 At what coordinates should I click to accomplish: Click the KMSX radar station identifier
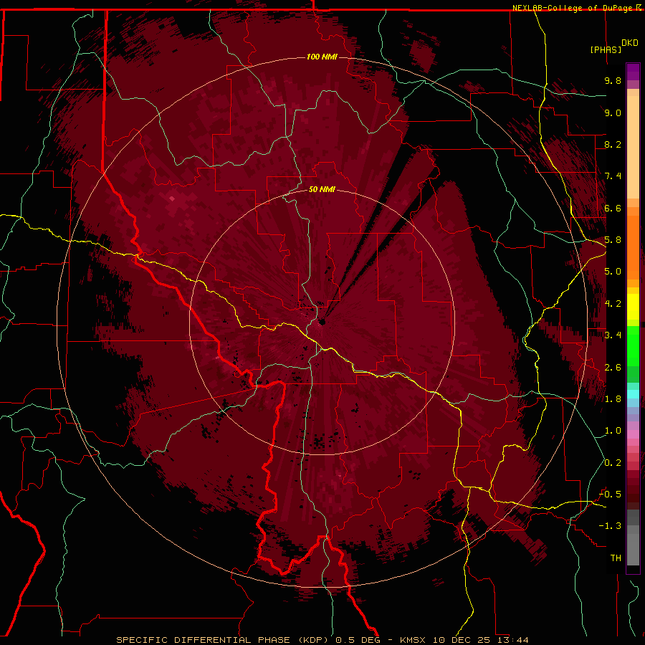point(413,640)
